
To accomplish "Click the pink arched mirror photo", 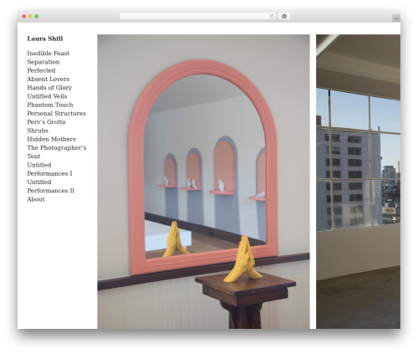I will [203, 182].
